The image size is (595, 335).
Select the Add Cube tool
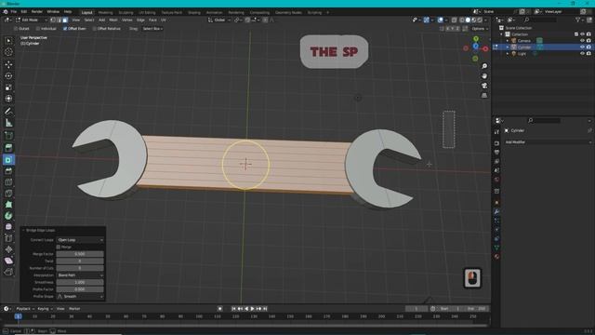click(8, 136)
